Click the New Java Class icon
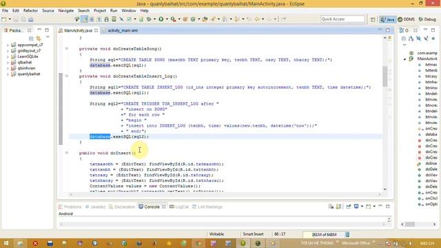This screenshot has height=248, width=441. point(193,19)
